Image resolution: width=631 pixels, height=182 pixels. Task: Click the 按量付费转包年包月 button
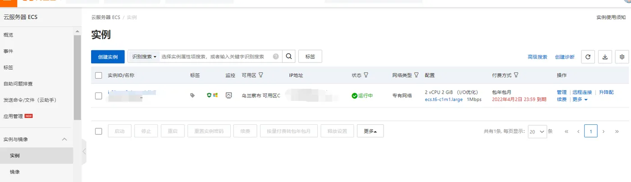click(288, 131)
